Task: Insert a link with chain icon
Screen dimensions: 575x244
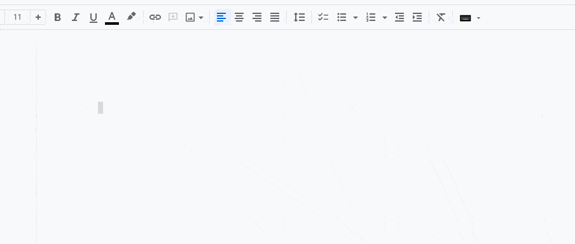Action: [x=155, y=17]
